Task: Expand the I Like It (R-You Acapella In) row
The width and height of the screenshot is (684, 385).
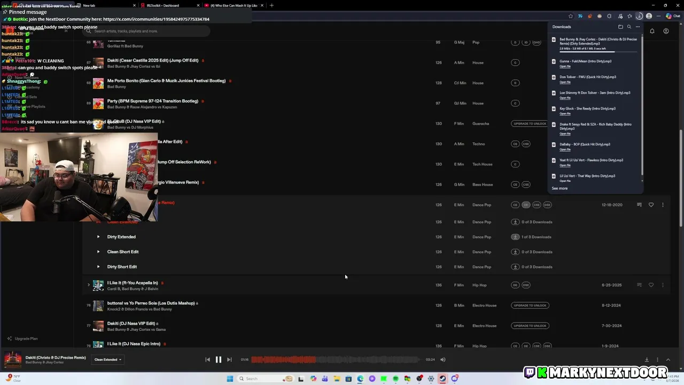Action: click(x=89, y=285)
